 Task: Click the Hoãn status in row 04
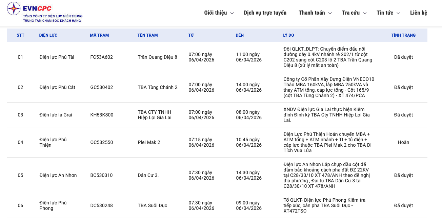403,142
